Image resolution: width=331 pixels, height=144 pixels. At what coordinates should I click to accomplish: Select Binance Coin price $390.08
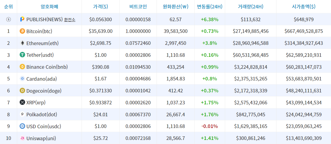coord(100,67)
